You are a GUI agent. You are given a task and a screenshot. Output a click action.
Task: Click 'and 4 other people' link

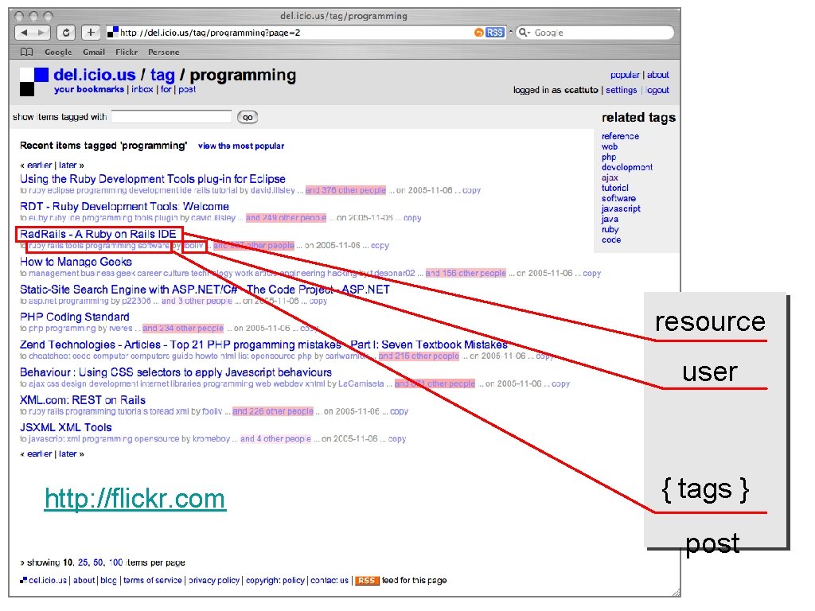pyautogui.click(x=275, y=438)
